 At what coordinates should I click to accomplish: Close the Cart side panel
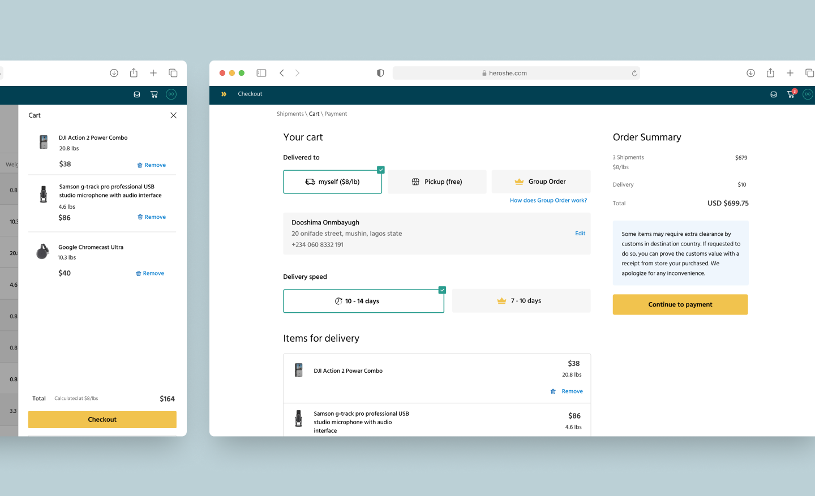point(173,115)
